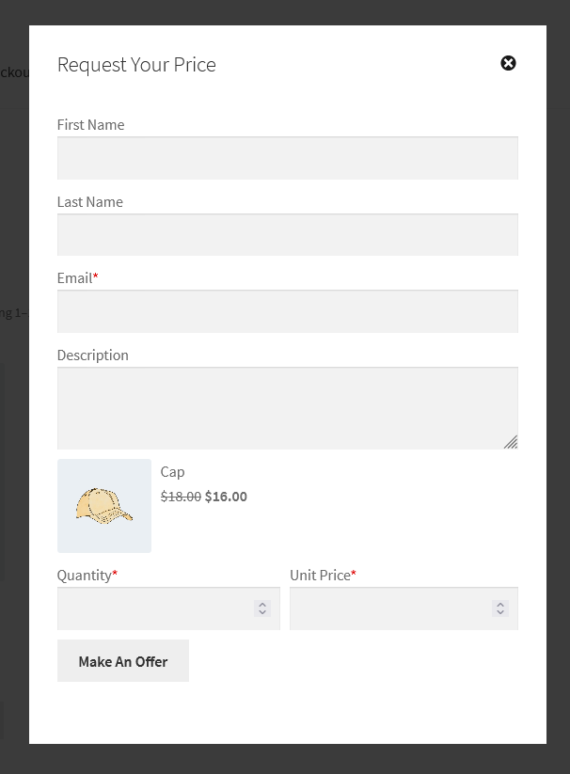
Task: Click the Cap product thumbnail image
Action: click(x=104, y=506)
